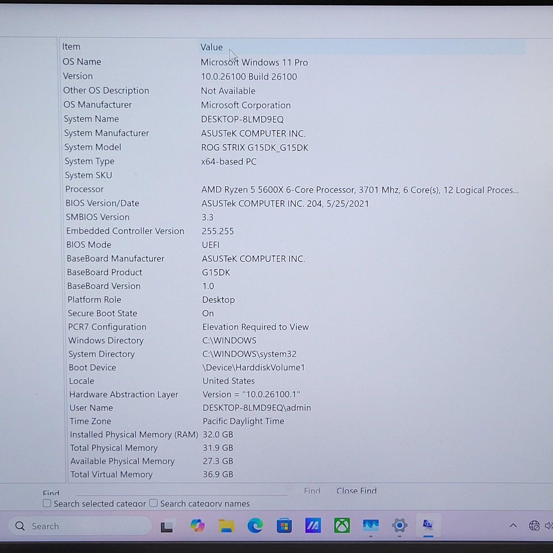Select value C:\WINDOWS\system32
Image resolution: width=553 pixels, height=553 pixels.
pyautogui.click(x=250, y=354)
